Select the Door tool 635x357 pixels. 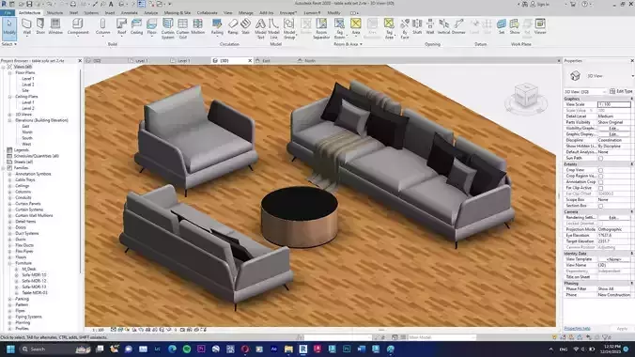point(40,26)
